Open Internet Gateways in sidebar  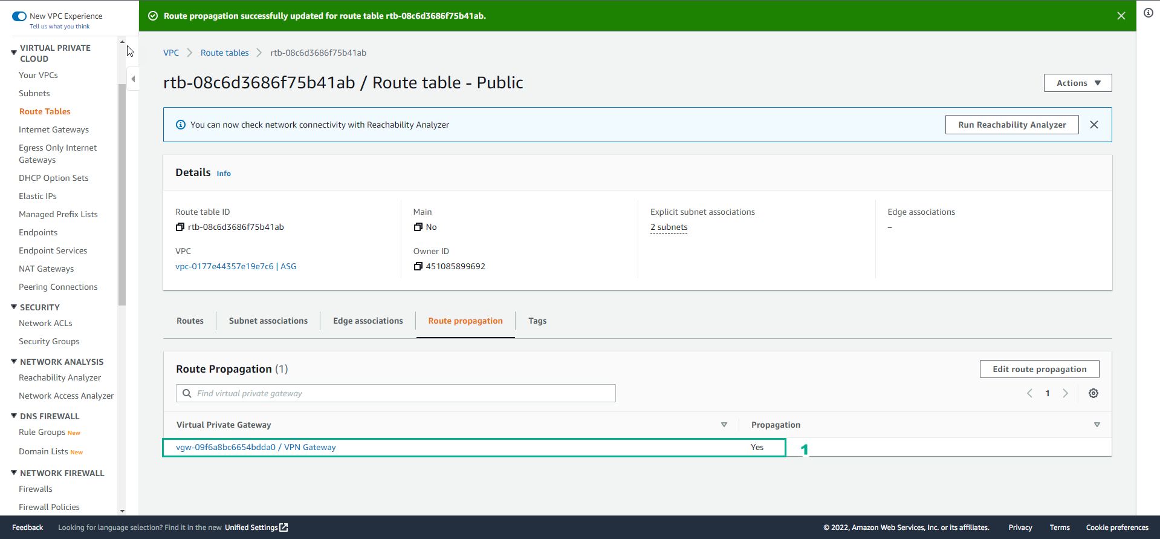point(54,129)
